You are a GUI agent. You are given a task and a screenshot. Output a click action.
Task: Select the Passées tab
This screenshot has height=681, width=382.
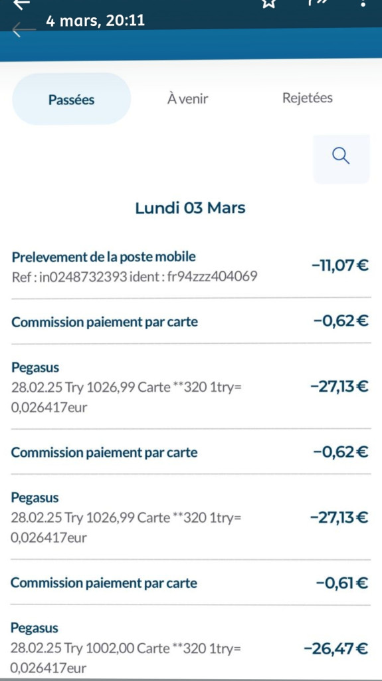pyautogui.click(x=72, y=100)
